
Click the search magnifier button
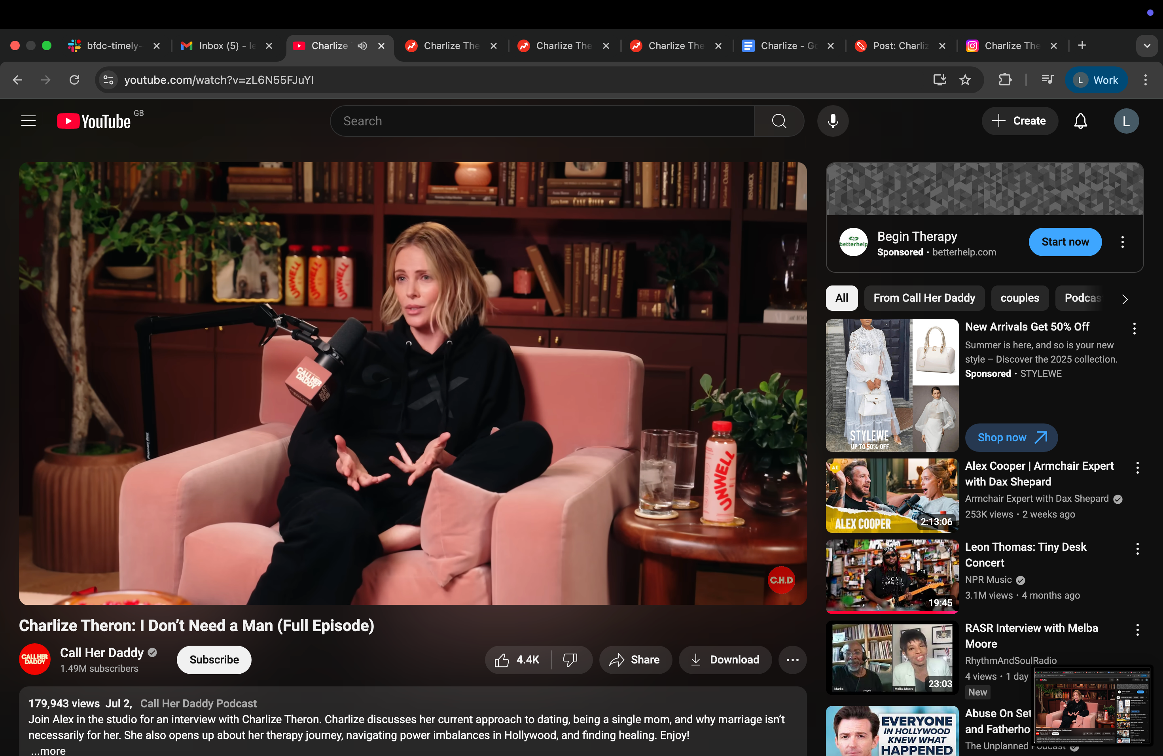click(x=779, y=121)
